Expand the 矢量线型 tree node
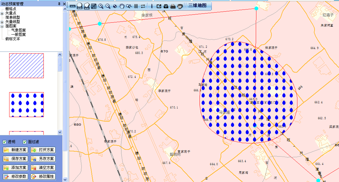Viewport: 339px width, 182px height. click(2, 22)
